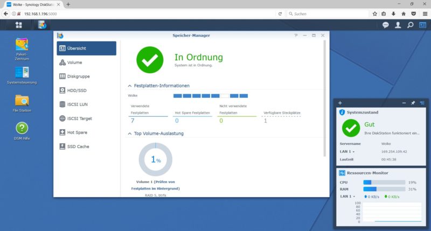Click Speicher-Manager window scrollbar

point(325,99)
